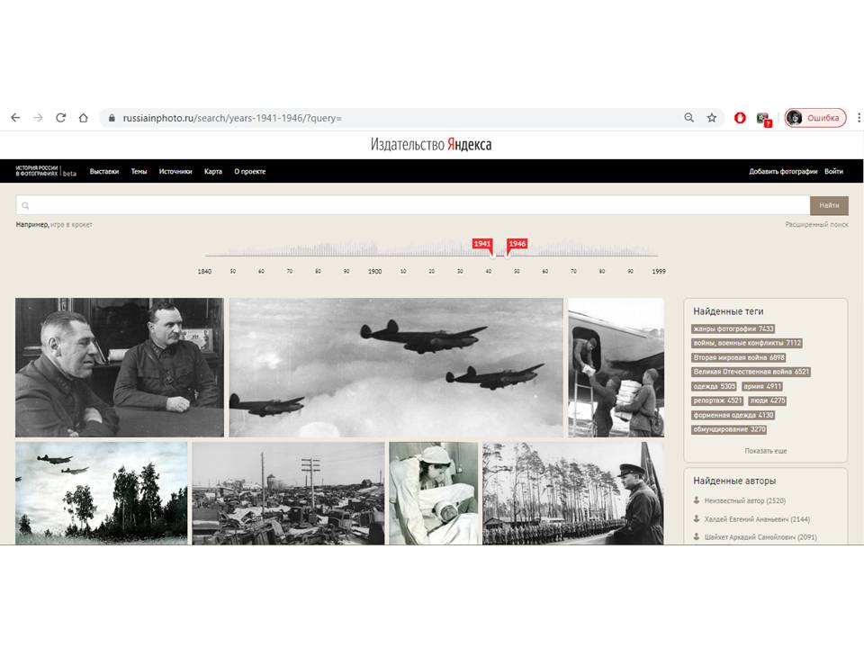Viewport: 864px width, 648px height.
Task: Go back to the previous page
Action: pyautogui.click(x=15, y=118)
